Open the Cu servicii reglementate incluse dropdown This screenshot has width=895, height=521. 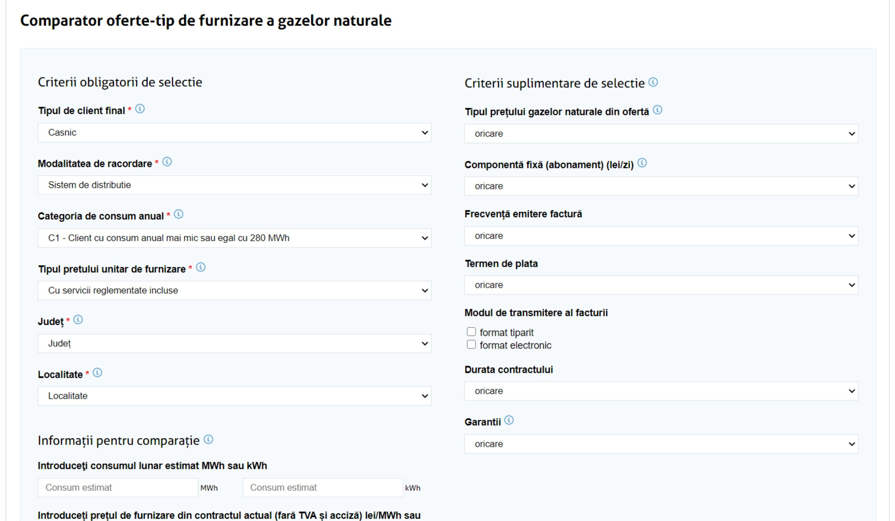(235, 291)
